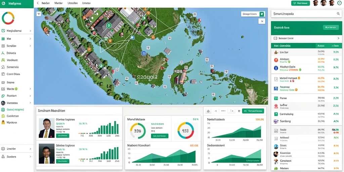Image resolution: width=344 pixels, height=172 pixels.
Task: Click the orange boat icon on the map
Action: (46, 31)
